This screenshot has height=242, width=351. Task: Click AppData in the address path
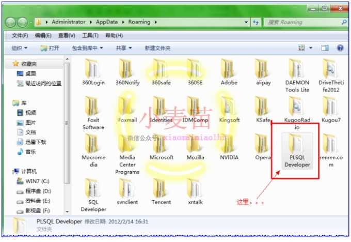[x=107, y=22]
